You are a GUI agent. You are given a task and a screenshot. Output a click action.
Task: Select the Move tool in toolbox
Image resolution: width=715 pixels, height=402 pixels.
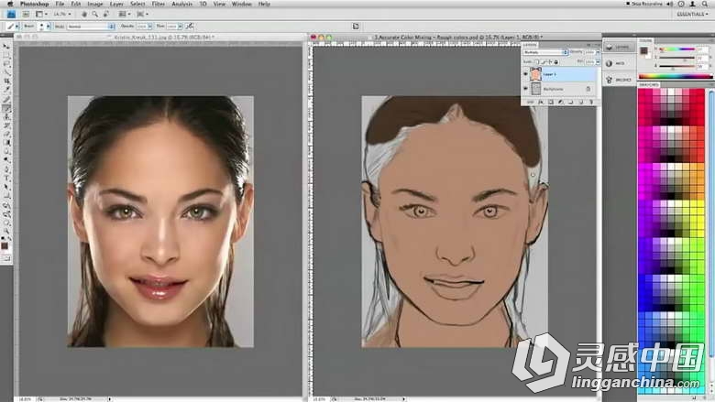(6, 47)
